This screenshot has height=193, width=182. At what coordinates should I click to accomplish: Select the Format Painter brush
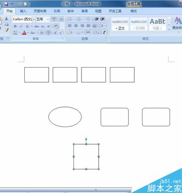click(x=7, y=30)
